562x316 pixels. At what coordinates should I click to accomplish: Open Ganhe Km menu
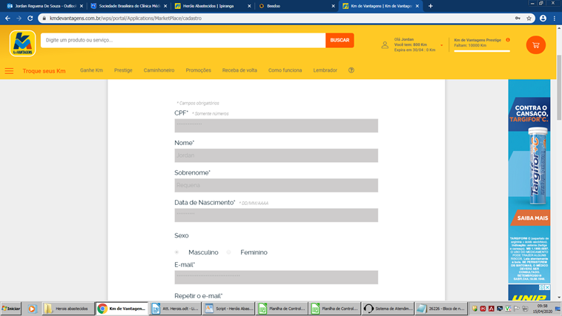[x=91, y=70]
